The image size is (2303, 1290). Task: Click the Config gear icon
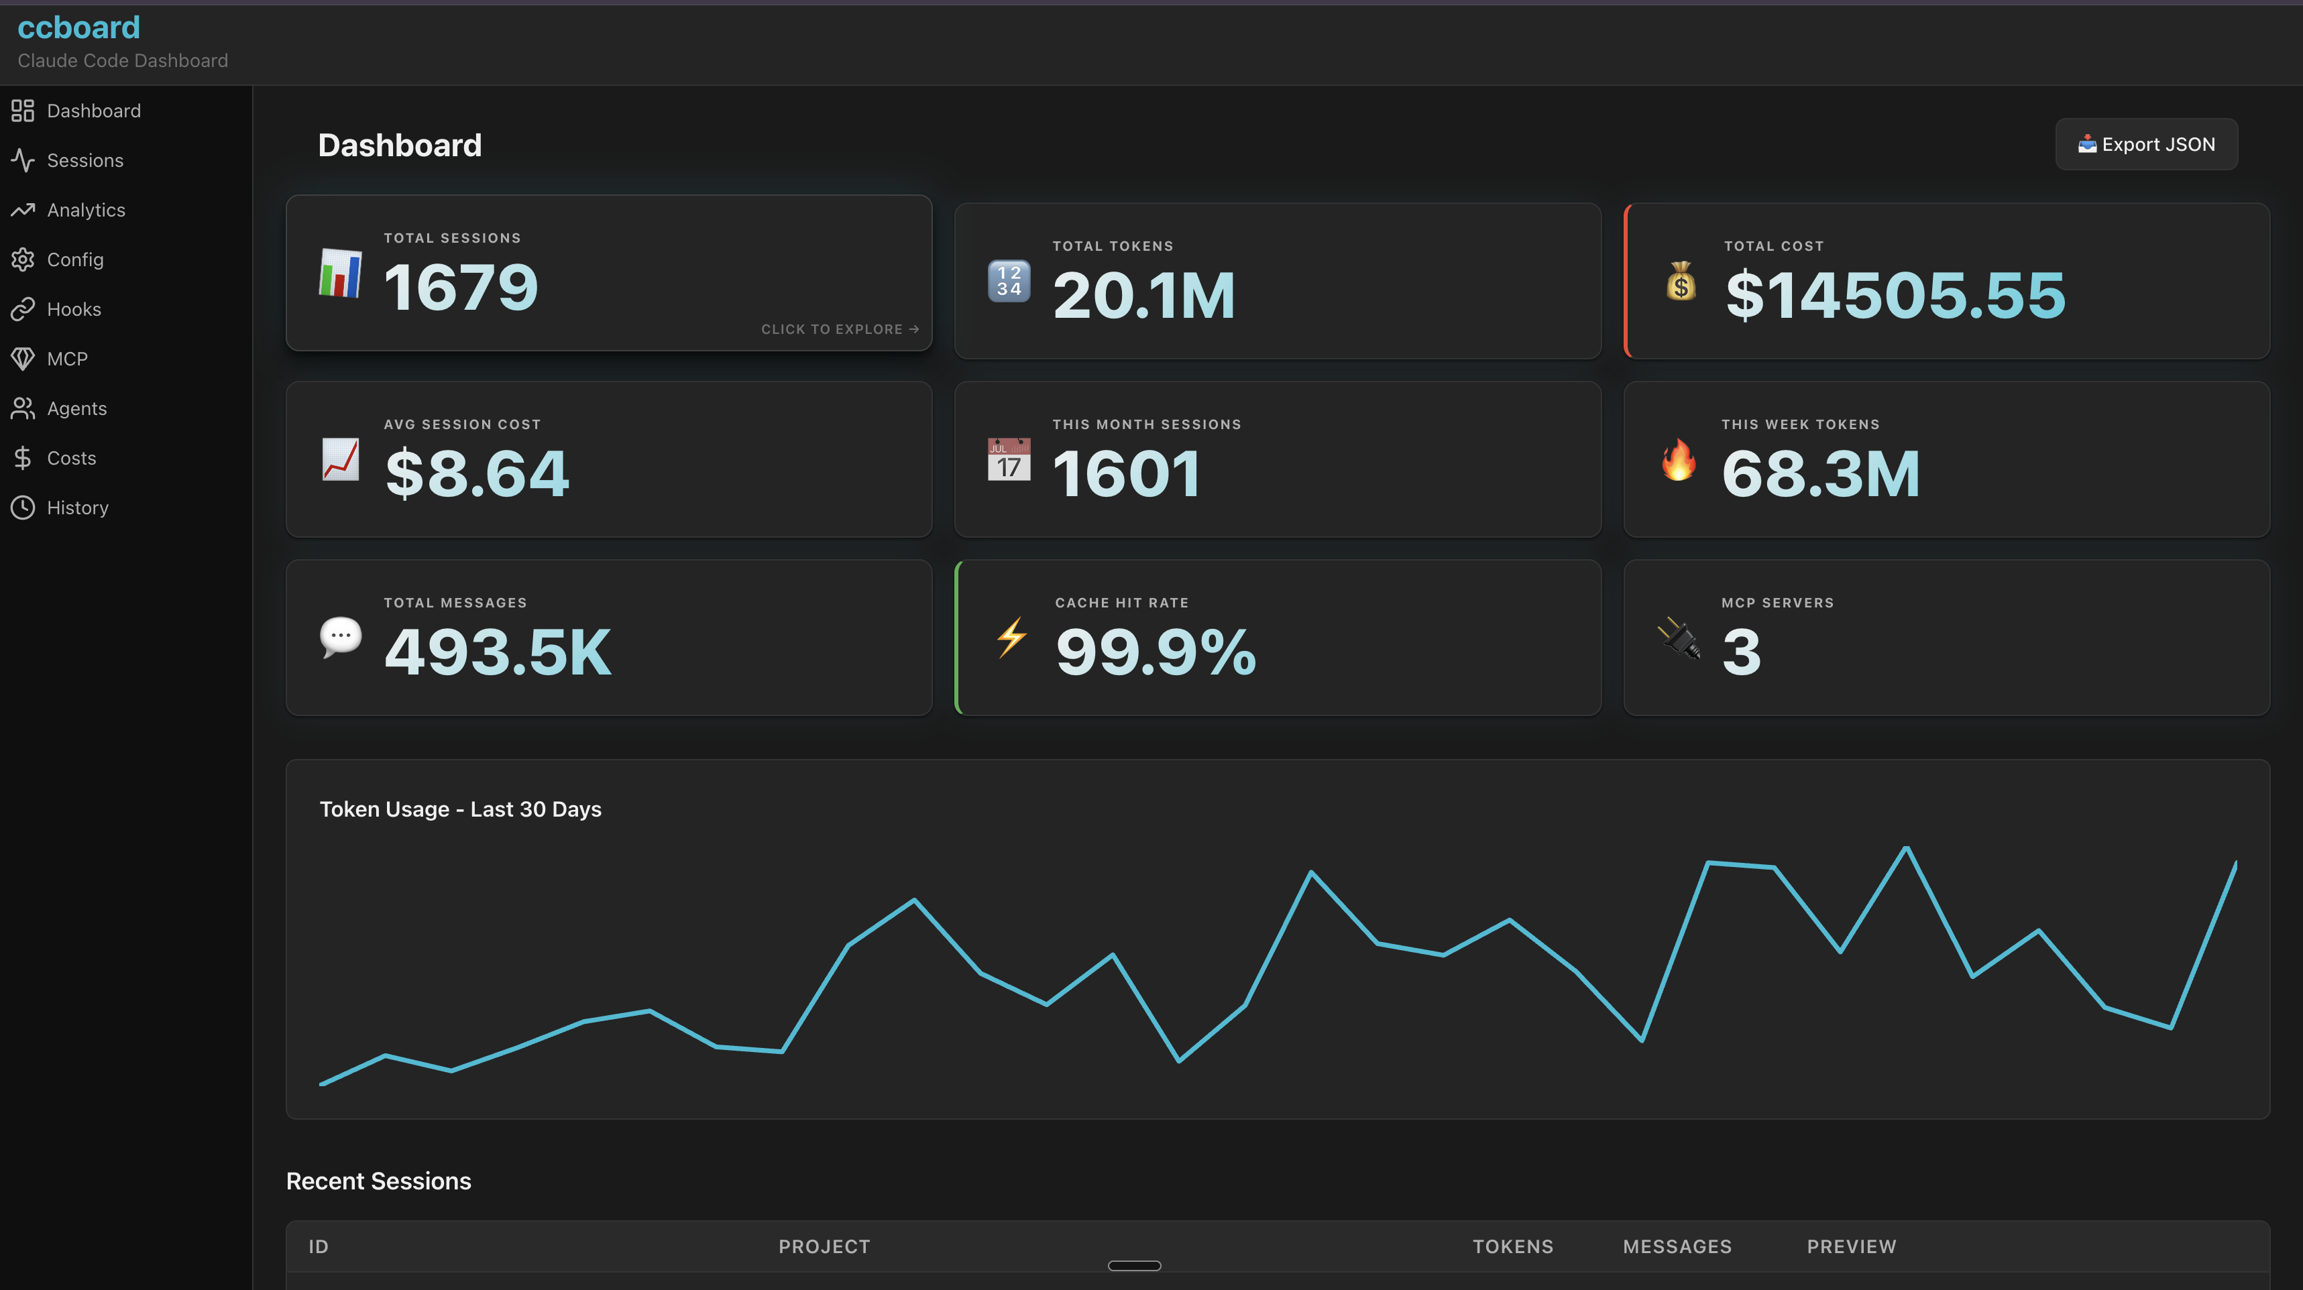[x=23, y=259]
